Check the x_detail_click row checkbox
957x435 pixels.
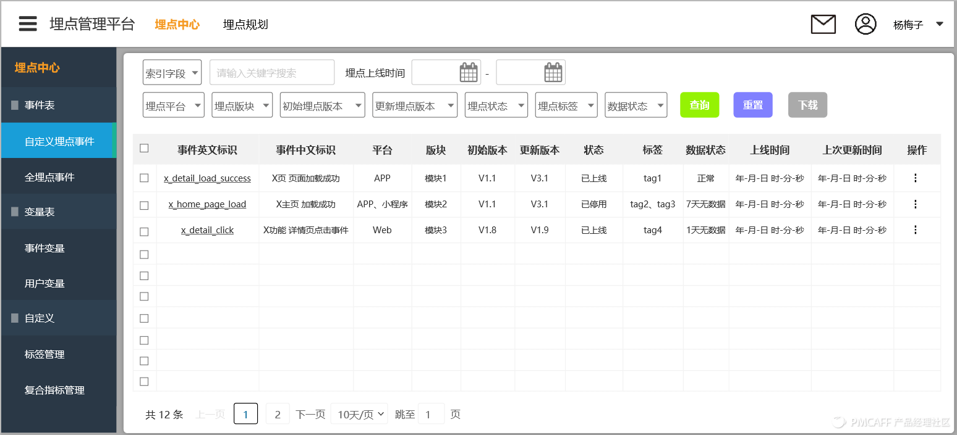pyautogui.click(x=144, y=232)
